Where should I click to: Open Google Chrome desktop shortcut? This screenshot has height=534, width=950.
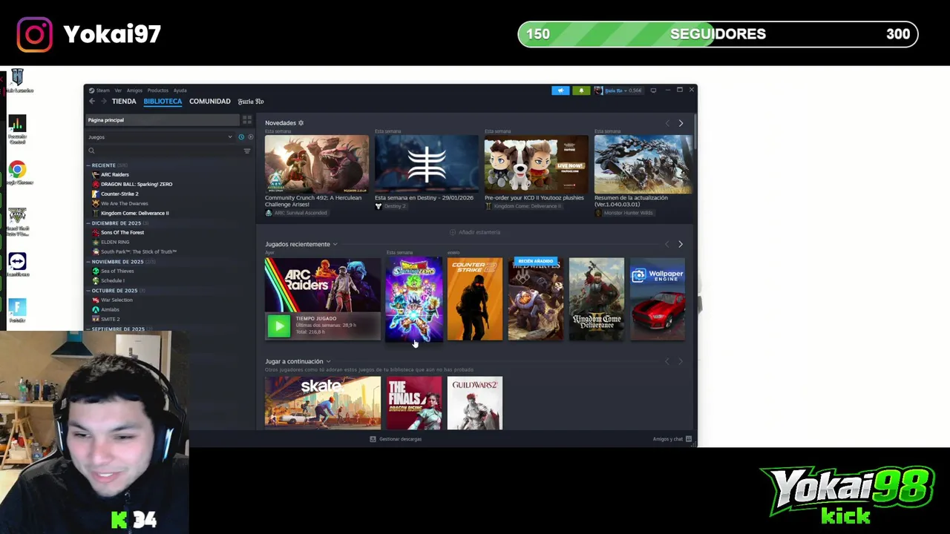17,174
